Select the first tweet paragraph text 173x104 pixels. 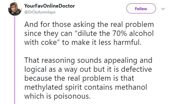pyautogui.click(x=89, y=33)
